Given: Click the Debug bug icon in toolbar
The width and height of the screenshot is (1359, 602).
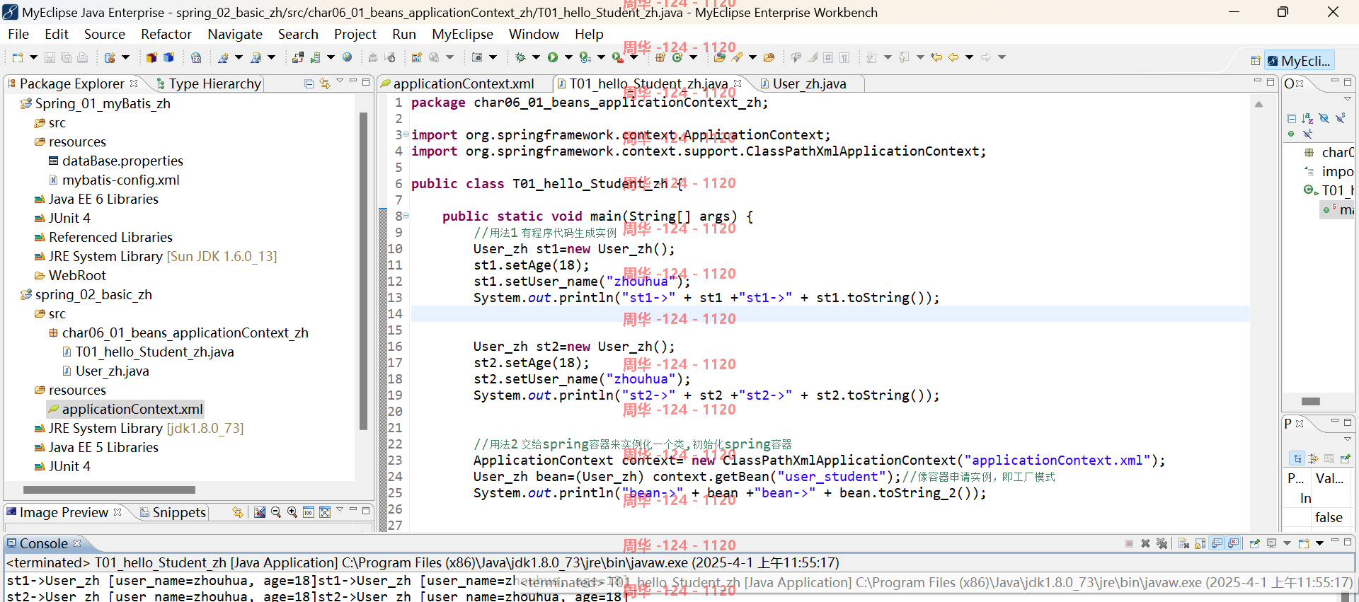Looking at the screenshot, I should click(x=520, y=57).
